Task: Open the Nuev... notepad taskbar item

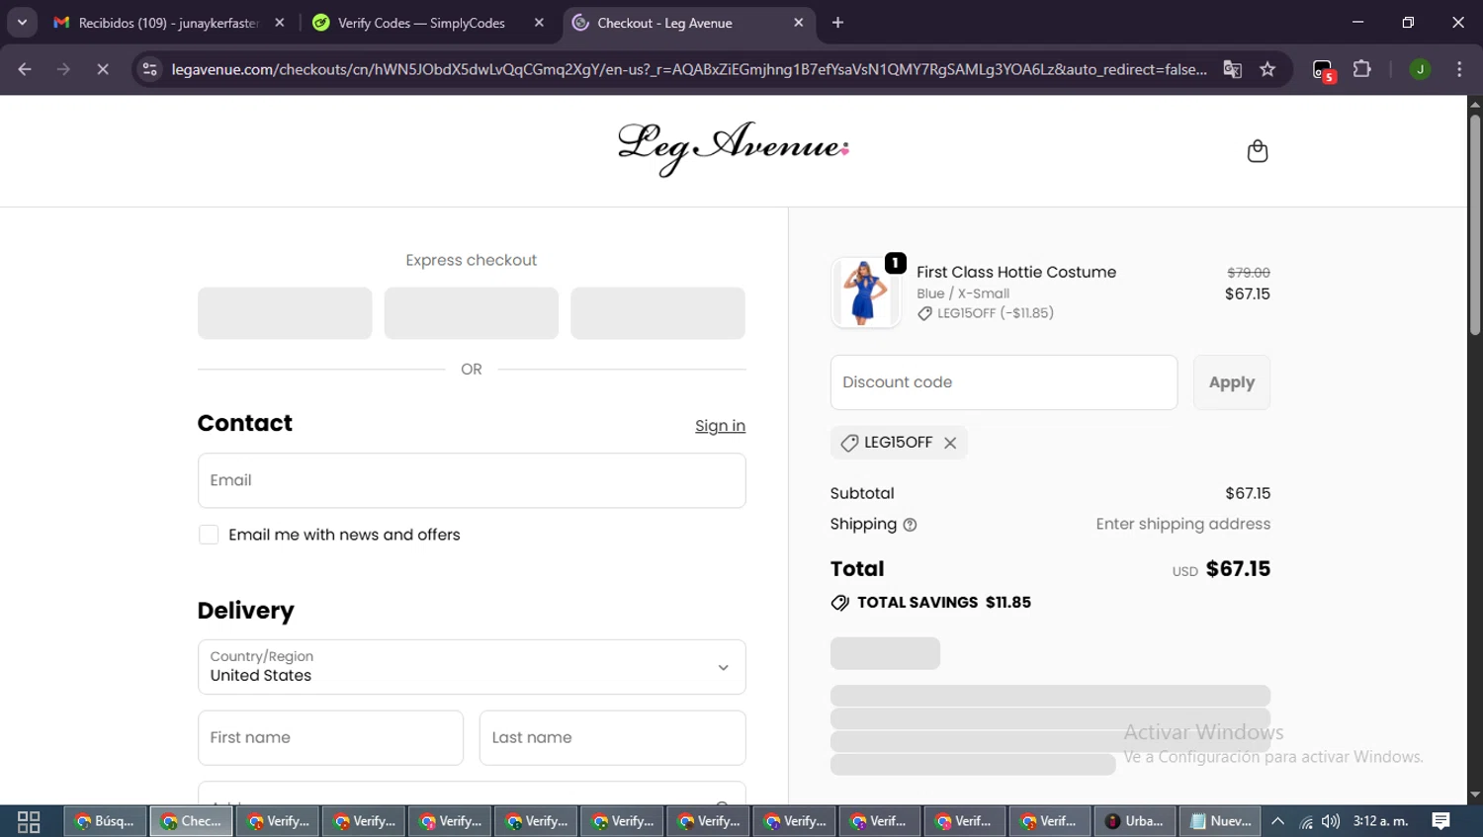Action: pyautogui.click(x=1220, y=821)
